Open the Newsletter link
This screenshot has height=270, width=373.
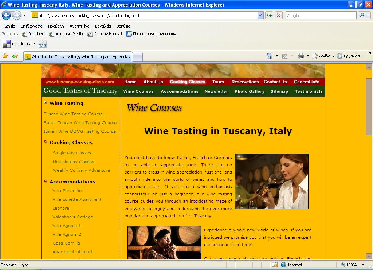tap(216, 91)
